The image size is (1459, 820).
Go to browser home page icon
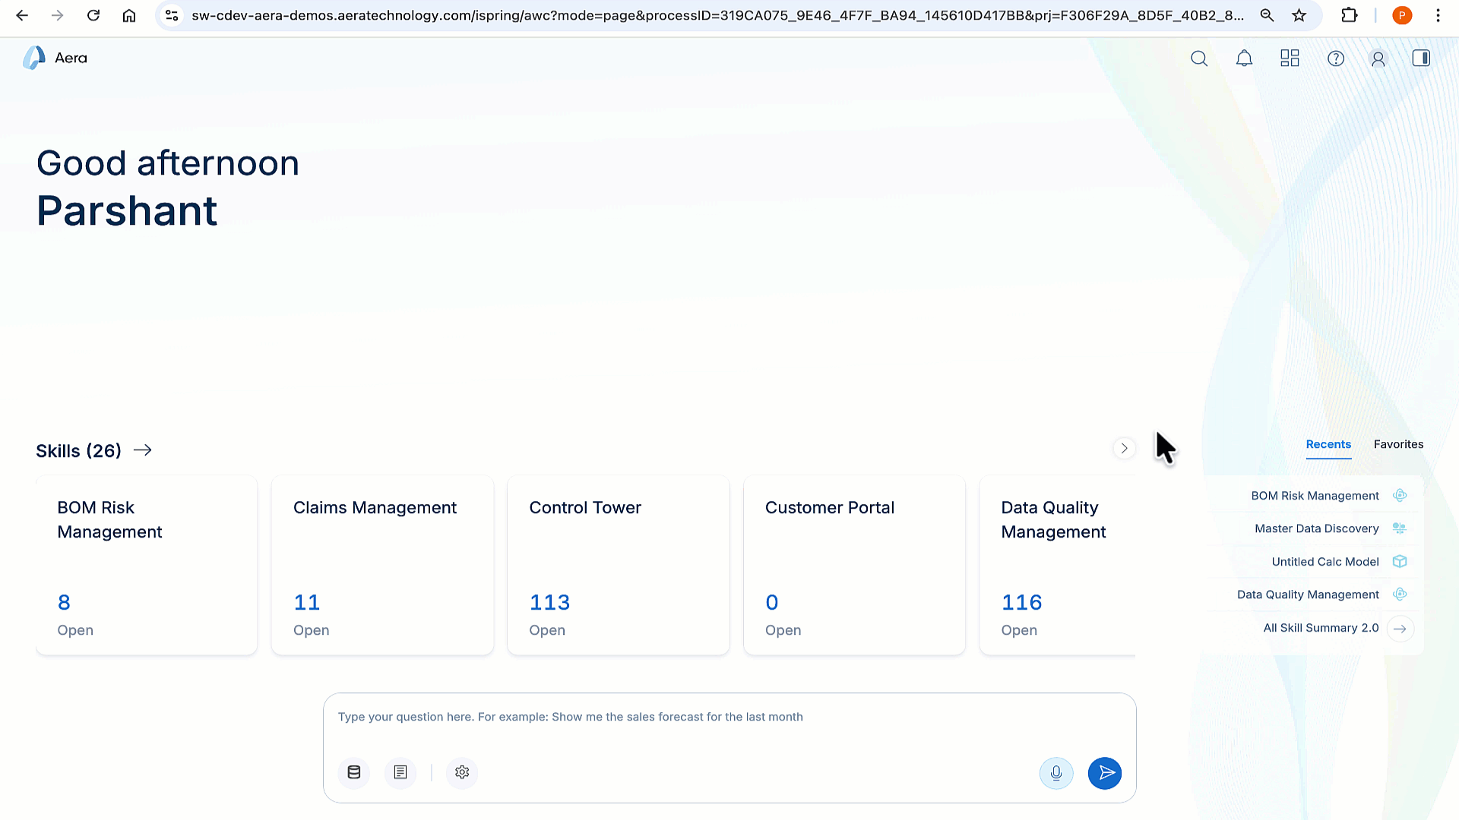tap(129, 15)
